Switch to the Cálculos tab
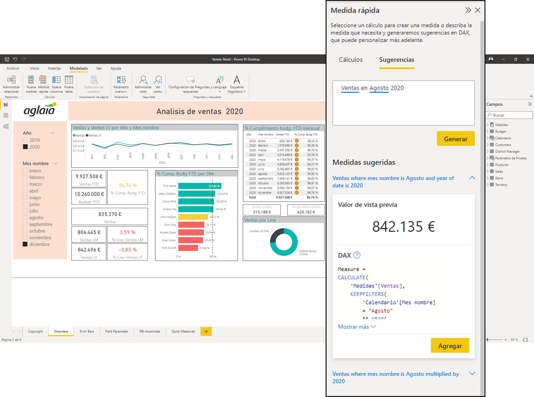The width and height of the screenshot is (534, 397). pos(350,60)
